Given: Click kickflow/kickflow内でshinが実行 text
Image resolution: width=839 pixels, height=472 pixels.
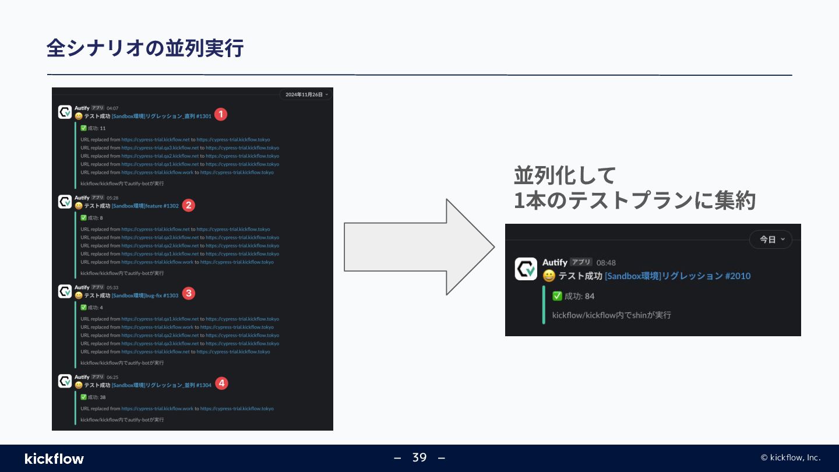Looking at the screenshot, I should click(x=612, y=315).
